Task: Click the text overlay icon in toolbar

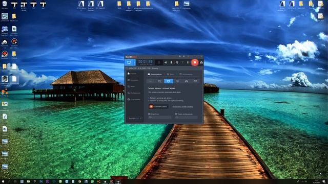Action: click(x=182, y=62)
